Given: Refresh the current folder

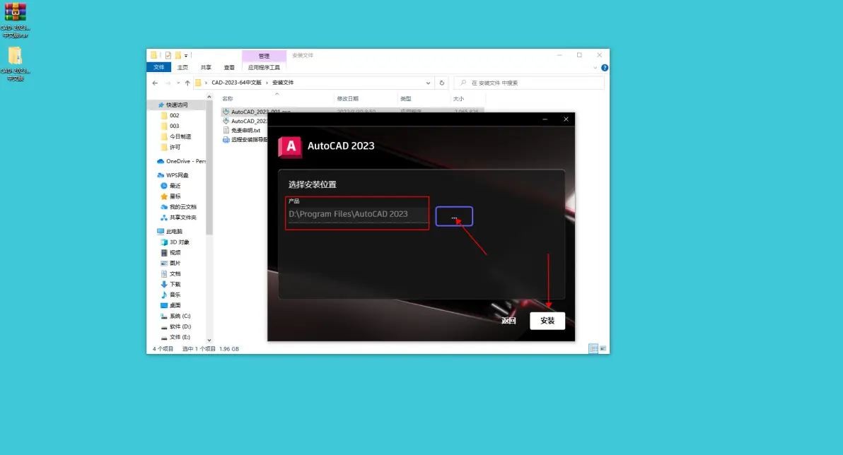Looking at the screenshot, I should coord(442,83).
